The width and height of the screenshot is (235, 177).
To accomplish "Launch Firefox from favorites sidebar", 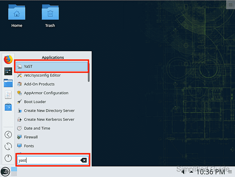I will point(8,59).
